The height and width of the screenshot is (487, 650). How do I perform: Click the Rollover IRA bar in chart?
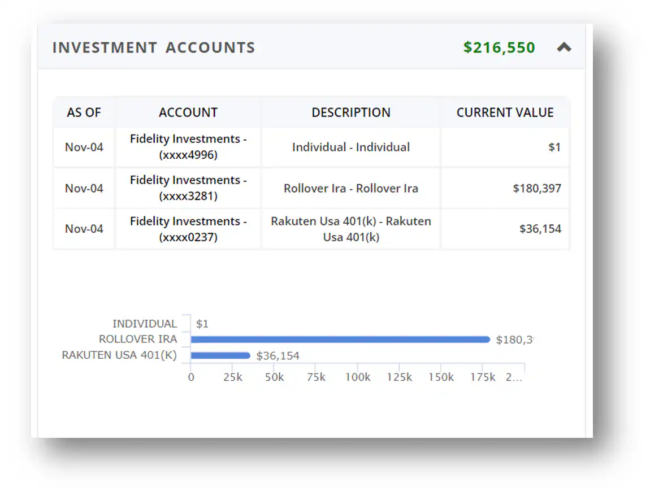click(339, 340)
